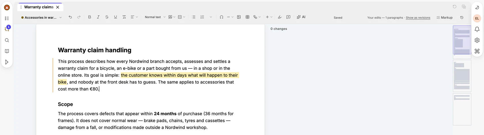Toggle italic formatting
The width and height of the screenshot is (484, 135).
[98, 17]
